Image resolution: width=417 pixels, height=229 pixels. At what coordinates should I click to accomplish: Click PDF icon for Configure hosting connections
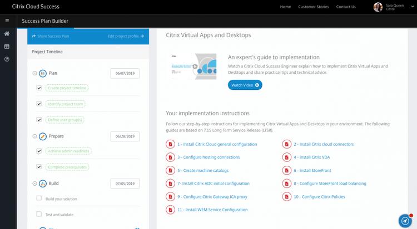(171, 157)
